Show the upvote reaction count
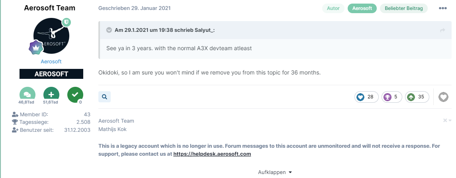 point(417,97)
